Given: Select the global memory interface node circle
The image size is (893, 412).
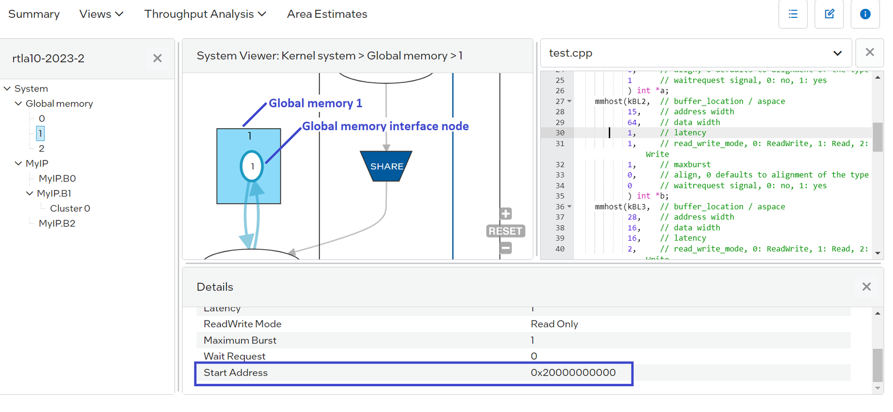Looking at the screenshot, I should (252, 166).
